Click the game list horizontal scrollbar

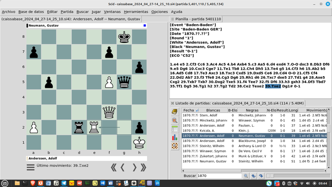click(x=254, y=171)
